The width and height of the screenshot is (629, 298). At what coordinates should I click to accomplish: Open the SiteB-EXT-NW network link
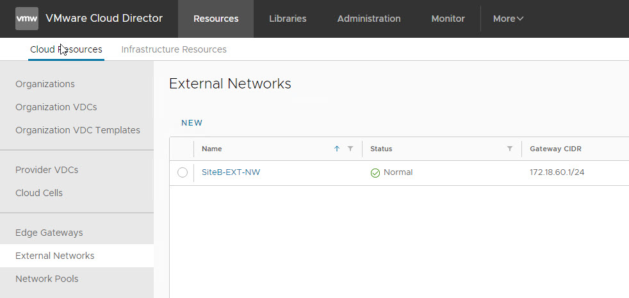(x=231, y=172)
